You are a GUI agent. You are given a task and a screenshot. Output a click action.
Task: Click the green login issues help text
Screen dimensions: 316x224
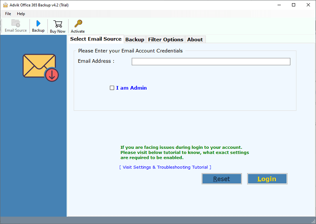click(185, 152)
